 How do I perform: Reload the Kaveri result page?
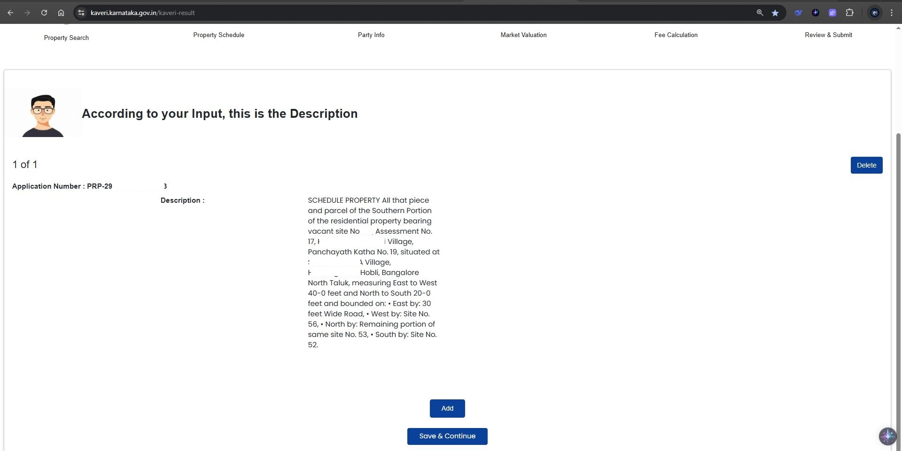(x=44, y=13)
